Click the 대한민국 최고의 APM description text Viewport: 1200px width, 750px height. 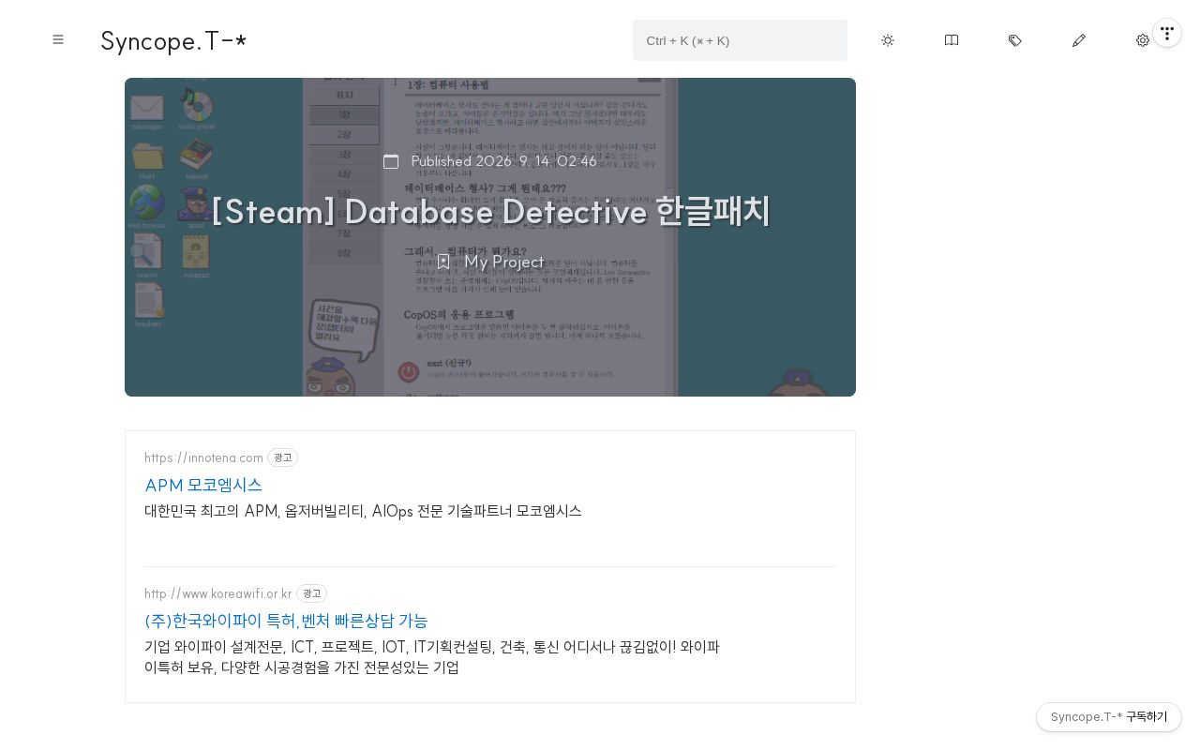(x=363, y=511)
